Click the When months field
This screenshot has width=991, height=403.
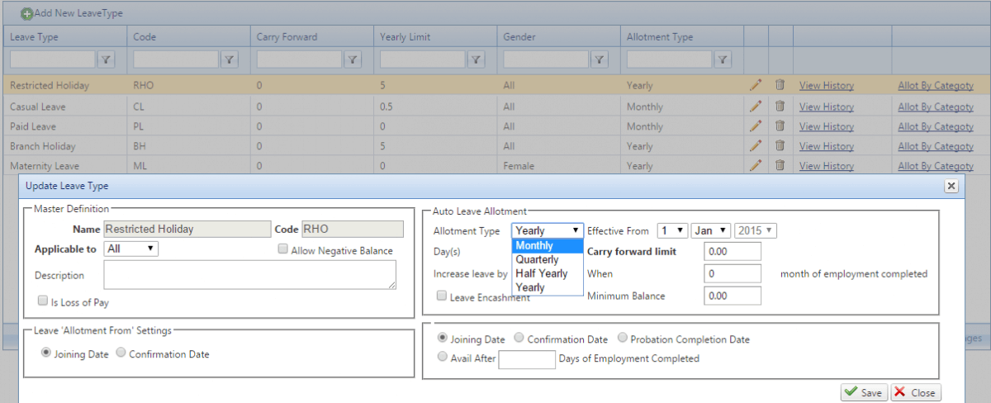[733, 273]
